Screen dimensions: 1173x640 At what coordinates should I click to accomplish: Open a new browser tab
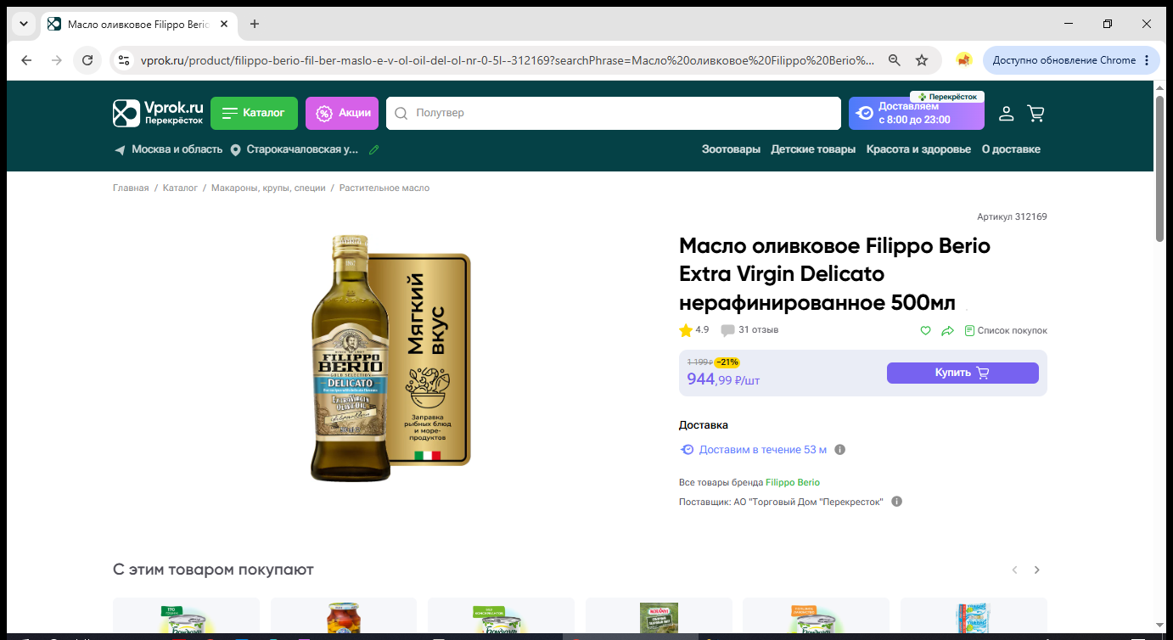coord(255,24)
